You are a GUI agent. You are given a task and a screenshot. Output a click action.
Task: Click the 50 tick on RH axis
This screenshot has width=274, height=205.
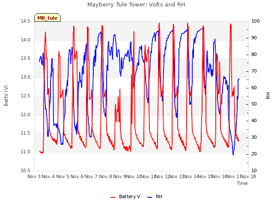tap(254, 104)
